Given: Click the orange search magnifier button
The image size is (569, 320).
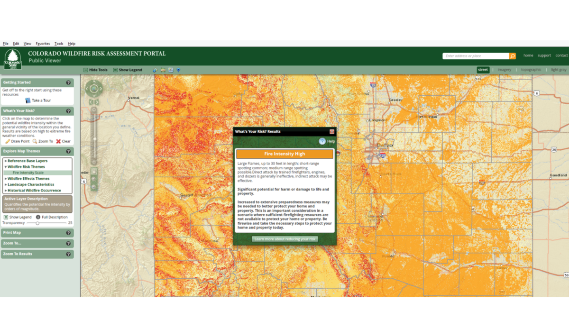Looking at the screenshot, I should pos(512,55).
